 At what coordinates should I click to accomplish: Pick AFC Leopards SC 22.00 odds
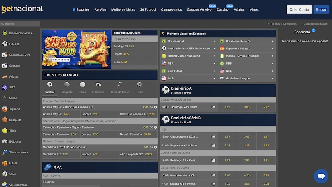[x=138, y=154]
